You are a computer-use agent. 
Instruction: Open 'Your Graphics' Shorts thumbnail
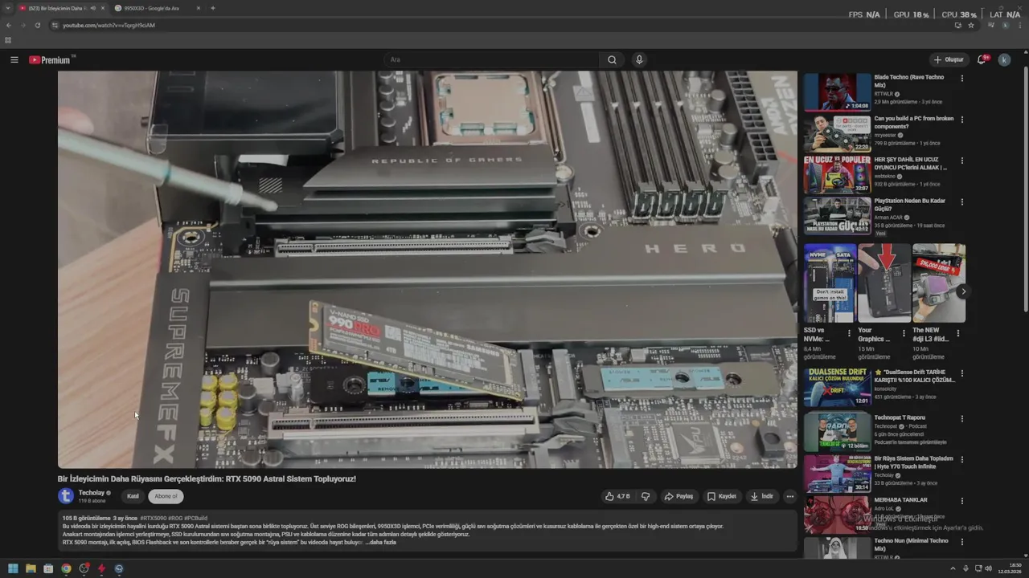[884, 283]
